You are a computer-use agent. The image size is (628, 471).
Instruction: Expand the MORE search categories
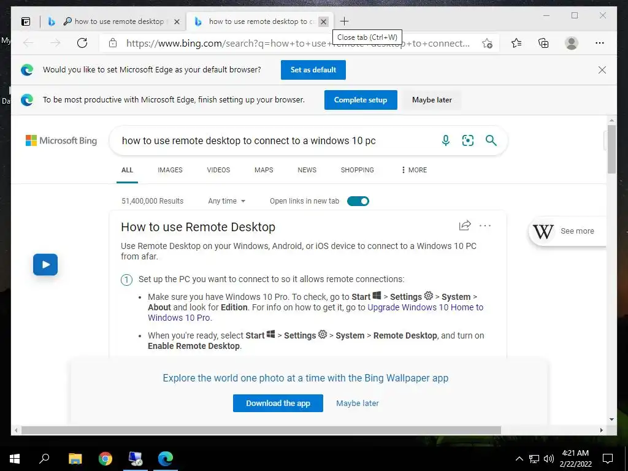point(414,170)
